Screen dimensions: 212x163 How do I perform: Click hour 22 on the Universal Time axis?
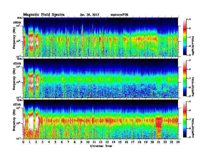tap(165, 142)
